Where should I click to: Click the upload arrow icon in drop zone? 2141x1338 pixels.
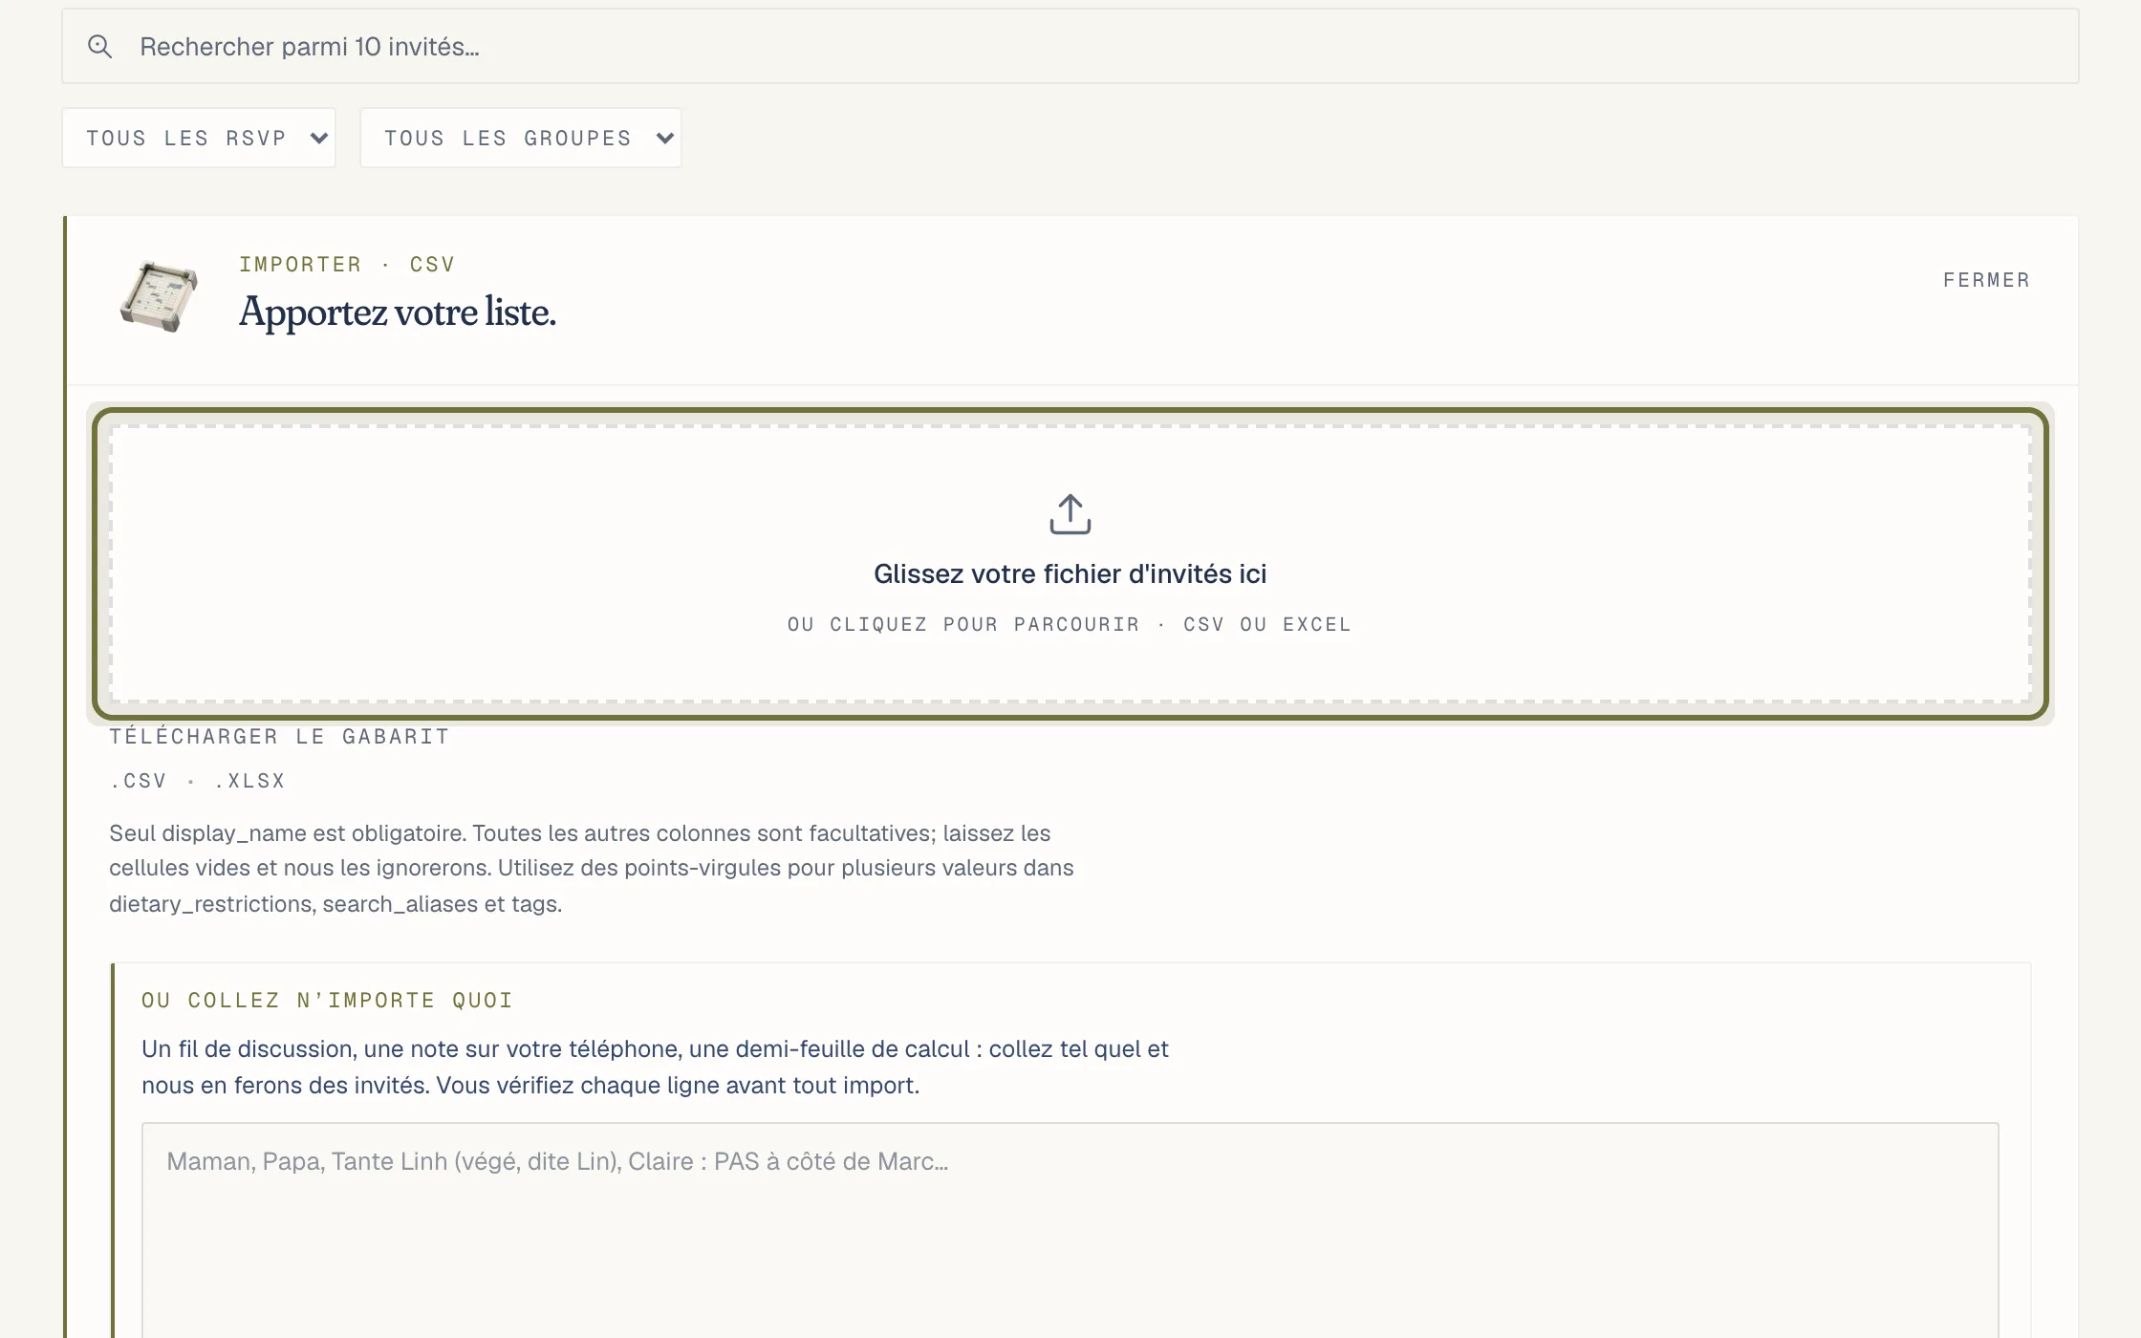(x=1070, y=514)
